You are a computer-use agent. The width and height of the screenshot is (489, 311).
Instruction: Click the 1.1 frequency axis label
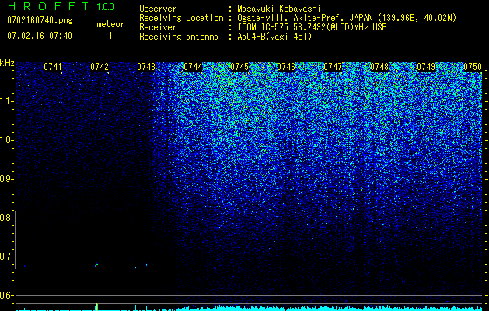[5, 101]
